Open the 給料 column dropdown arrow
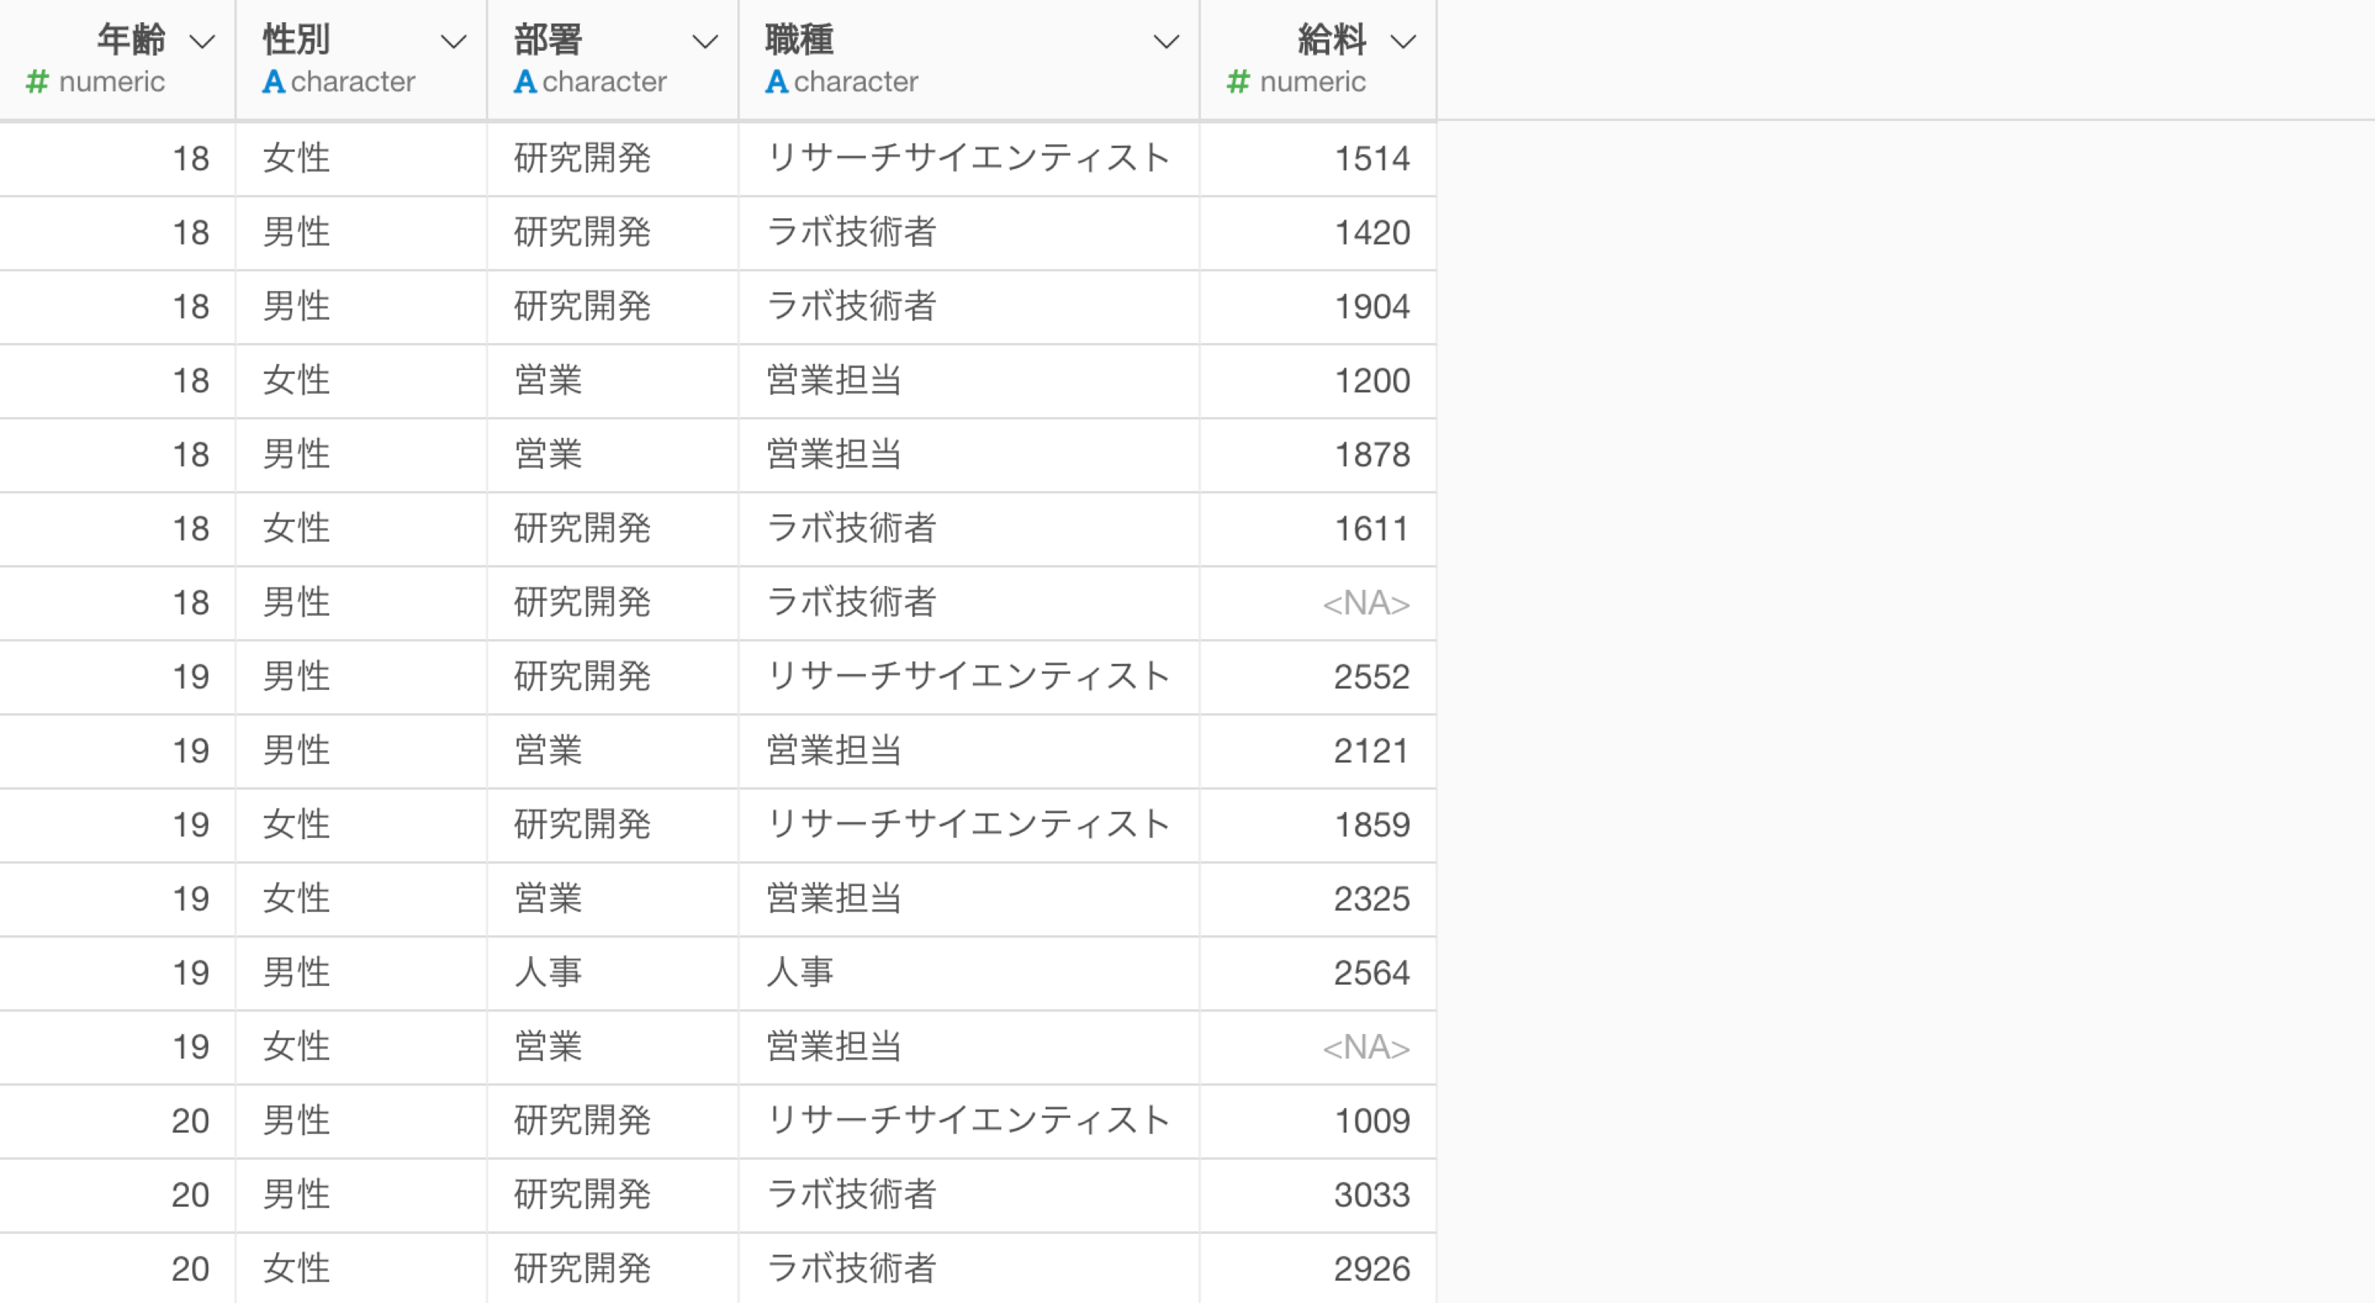The width and height of the screenshot is (2375, 1303). (x=1403, y=42)
